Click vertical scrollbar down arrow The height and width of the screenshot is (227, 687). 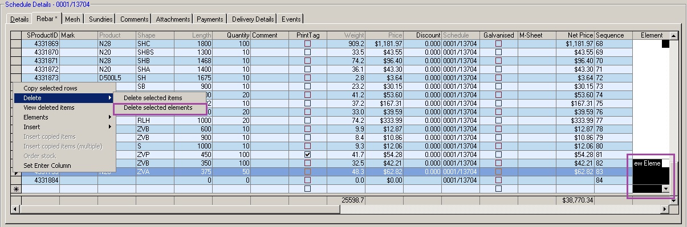674,200
